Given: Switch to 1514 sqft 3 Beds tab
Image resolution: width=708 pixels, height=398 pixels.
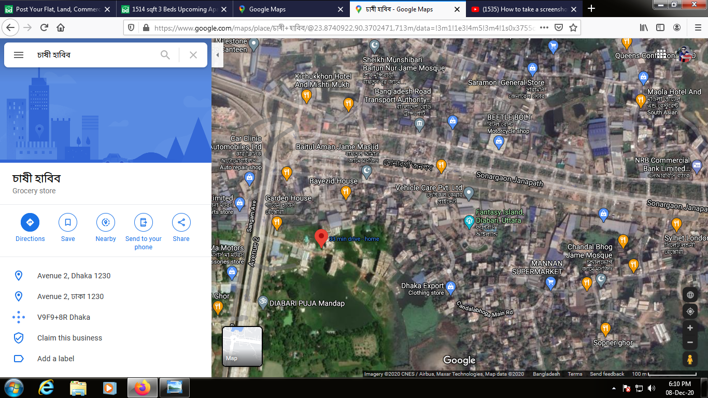Looking at the screenshot, I should tap(174, 9).
